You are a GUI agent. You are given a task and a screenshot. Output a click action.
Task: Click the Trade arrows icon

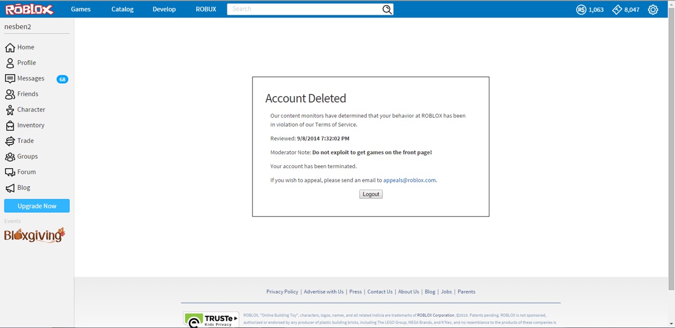click(x=10, y=141)
